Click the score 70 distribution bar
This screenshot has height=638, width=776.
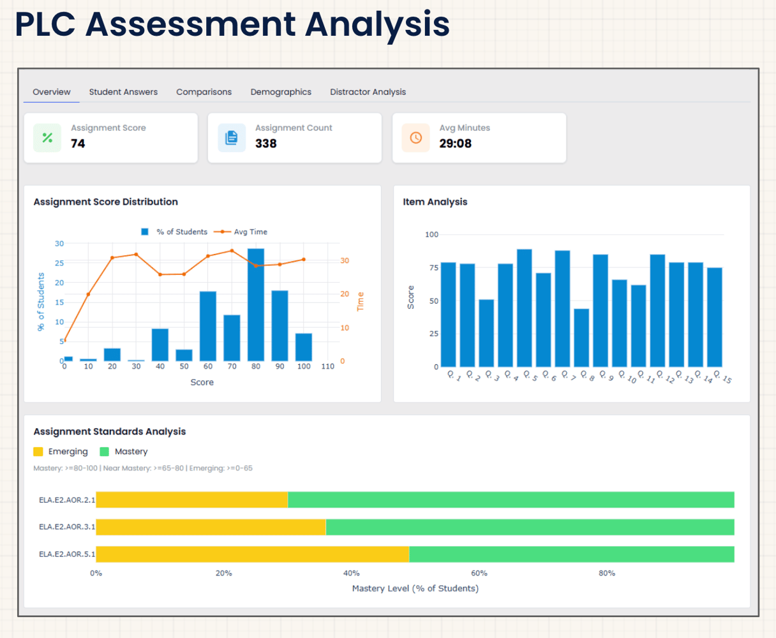point(232,338)
